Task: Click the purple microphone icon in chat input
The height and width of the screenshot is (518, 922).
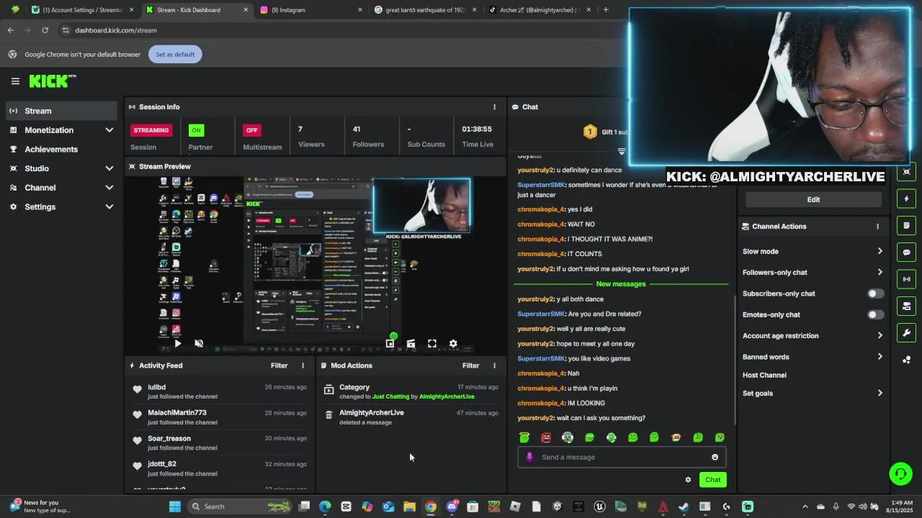Action: (529, 457)
